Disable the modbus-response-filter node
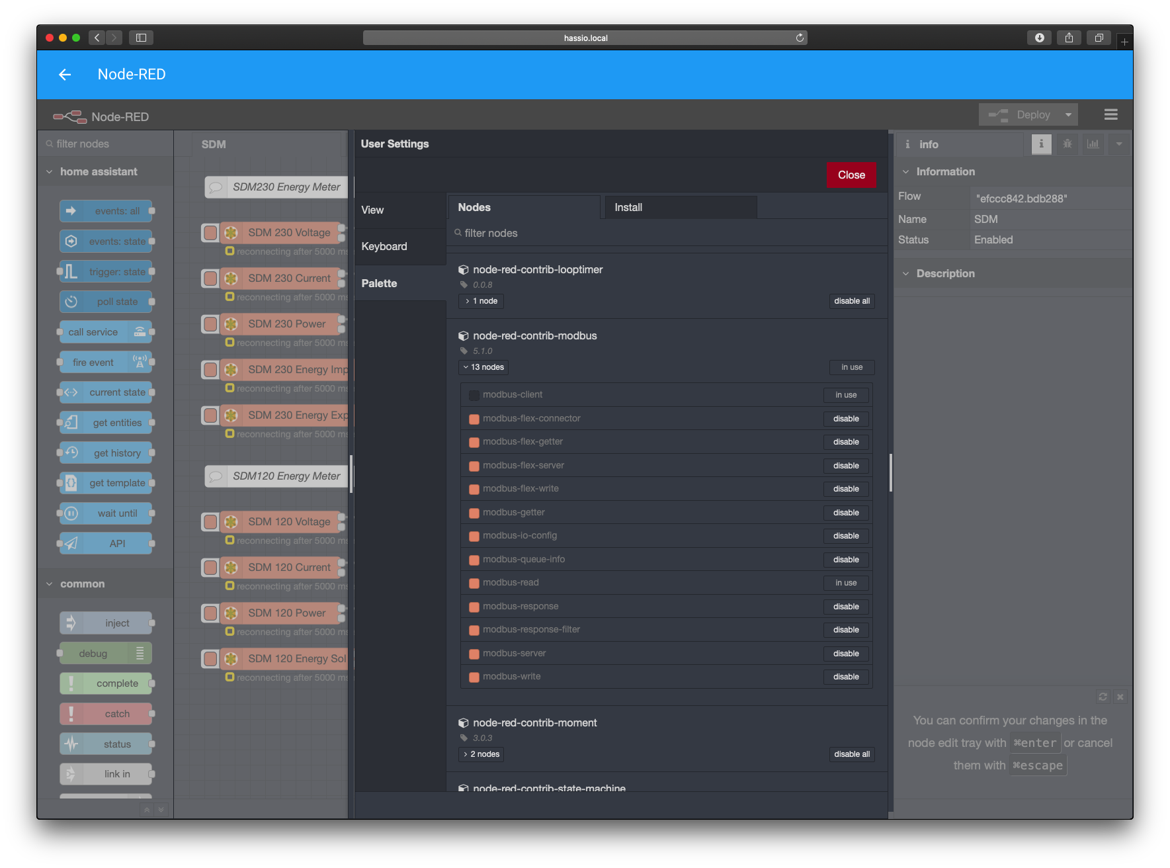The width and height of the screenshot is (1170, 868). [846, 630]
